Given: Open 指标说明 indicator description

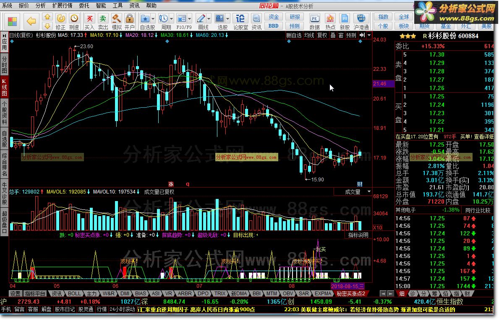Looking at the screenshot, I should [358, 235].
